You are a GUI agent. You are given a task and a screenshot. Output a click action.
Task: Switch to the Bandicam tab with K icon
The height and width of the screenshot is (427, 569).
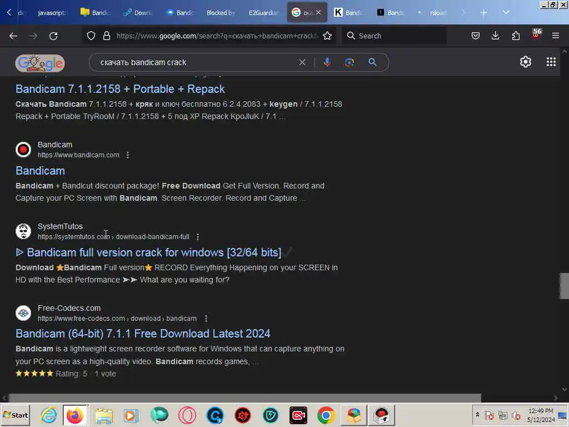click(x=349, y=13)
